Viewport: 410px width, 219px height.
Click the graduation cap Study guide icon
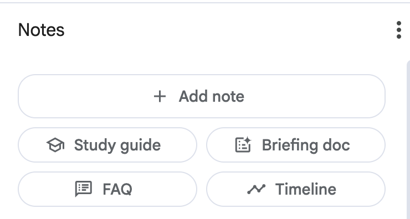tap(55, 145)
